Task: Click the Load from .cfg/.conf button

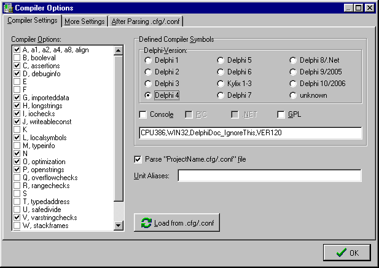Action: [176, 223]
